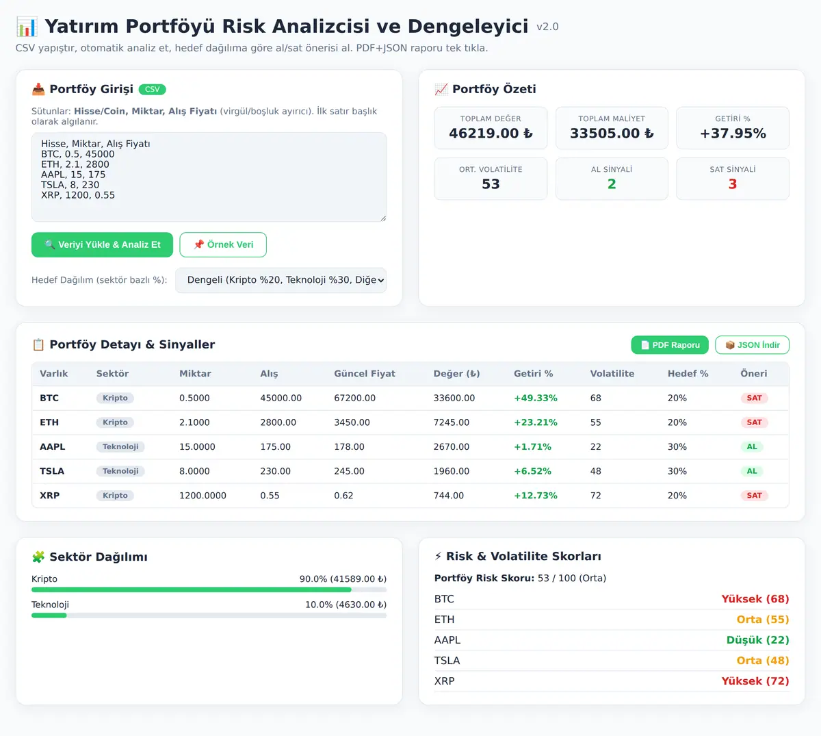
Task: Click the 7245.00 value cell
Action: pyautogui.click(x=452, y=422)
